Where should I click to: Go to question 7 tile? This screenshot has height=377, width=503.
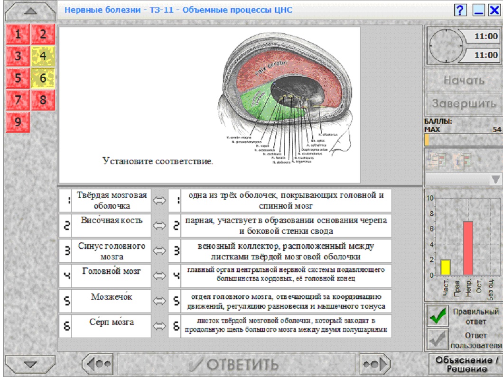[18, 100]
